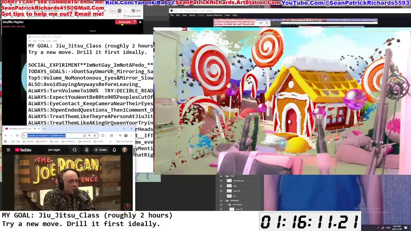Go forward in the browser

11,135
